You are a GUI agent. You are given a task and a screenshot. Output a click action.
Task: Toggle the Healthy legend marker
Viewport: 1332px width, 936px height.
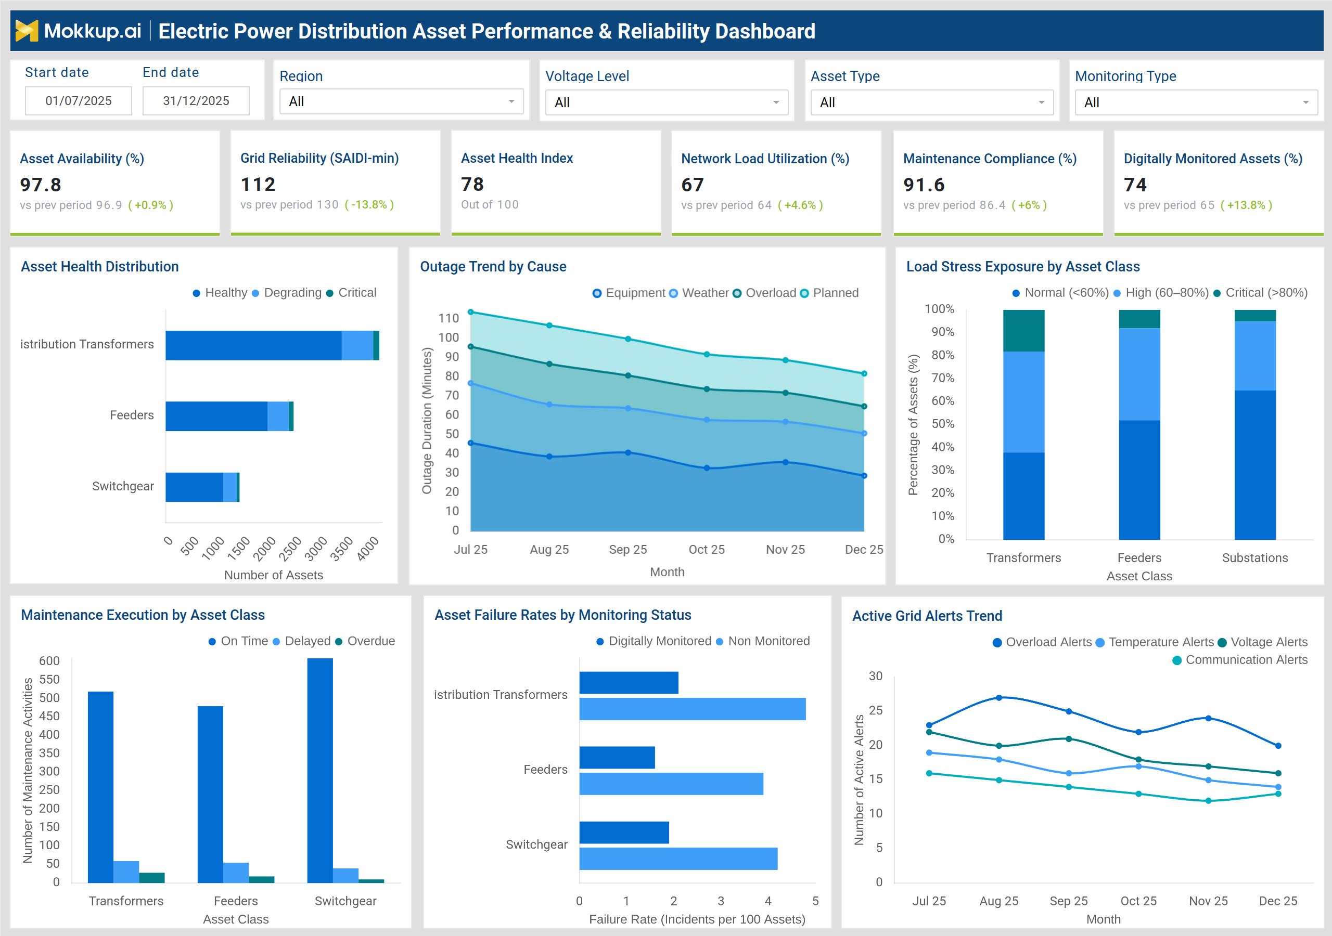point(197,293)
